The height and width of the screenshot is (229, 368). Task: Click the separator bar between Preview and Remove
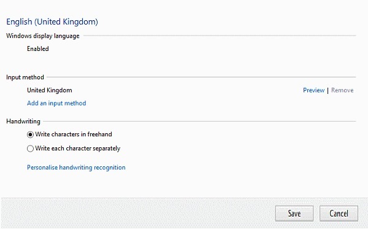[x=328, y=90]
